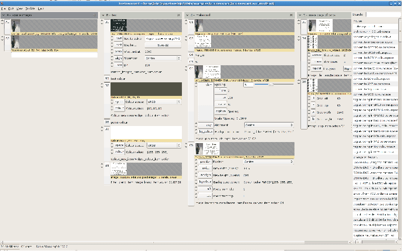Collapse column A source images
This screenshot has height=251, width=402.
click(4, 16)
